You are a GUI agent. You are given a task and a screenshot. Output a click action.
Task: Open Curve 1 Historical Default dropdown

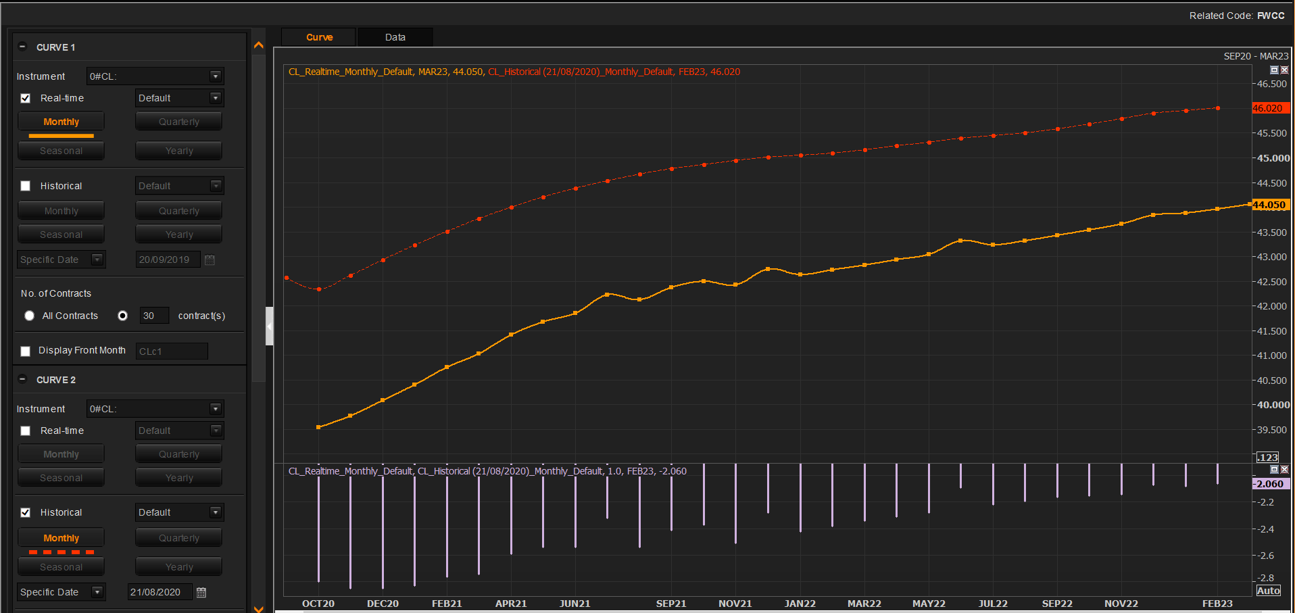pos(216,186)
